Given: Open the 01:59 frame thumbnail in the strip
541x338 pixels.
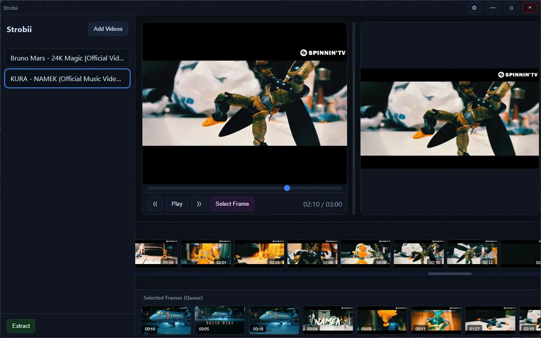Looking at the screenshot, I should [x=156, y=254].
